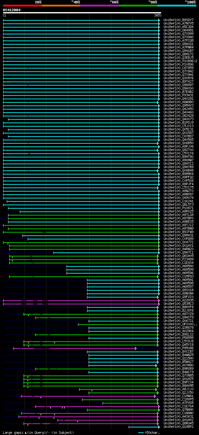Click the purple ~60% identity legend segment

pyautogui.click(x=99, y=5)
